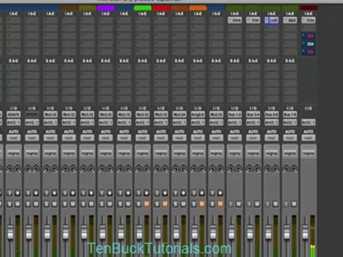Viewport: 343px width, 257px height.
Task: Enable input monitoring on the purple track
Action: (x=102, y=193)
